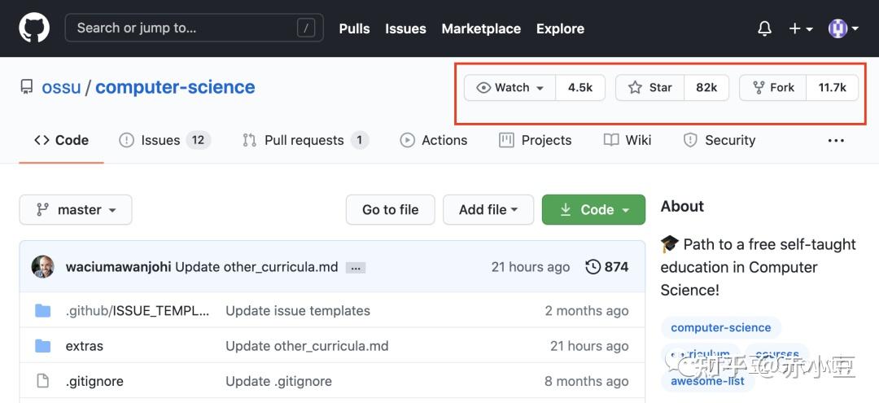Show more repository tabs ellipsis
879x403 pixels.
pos(836,140)
